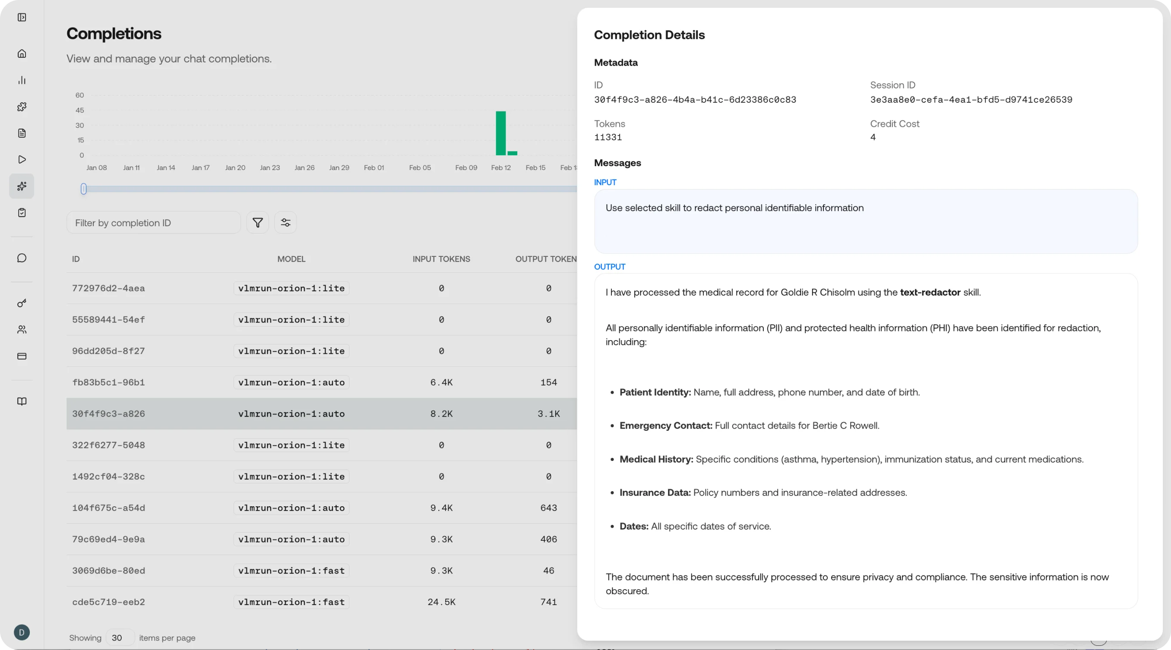Open the document file icon in sidebar
The width and height of the screenshot is (1171, 650).
(x=22, y=133)
